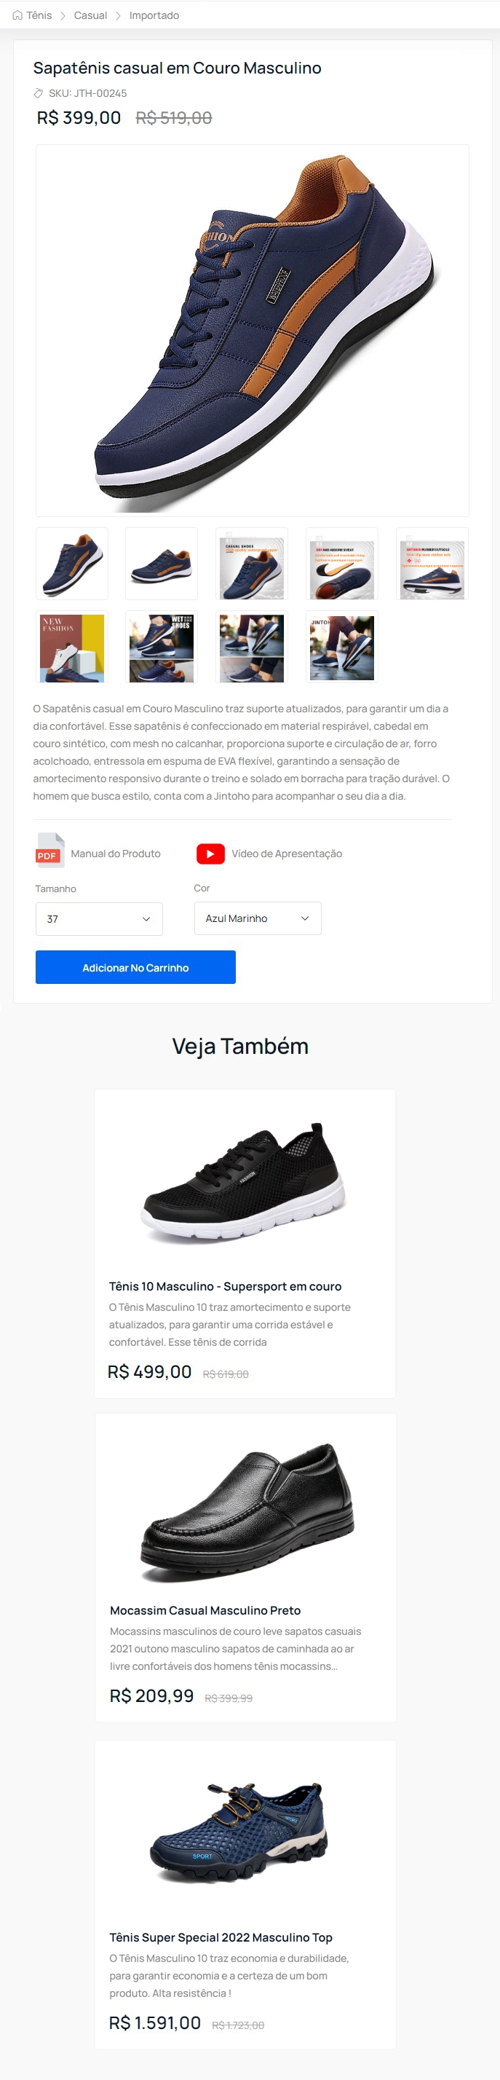Open the Casual breadcrumb link
Screen dimensions: 500x2080
pos(90,15)
